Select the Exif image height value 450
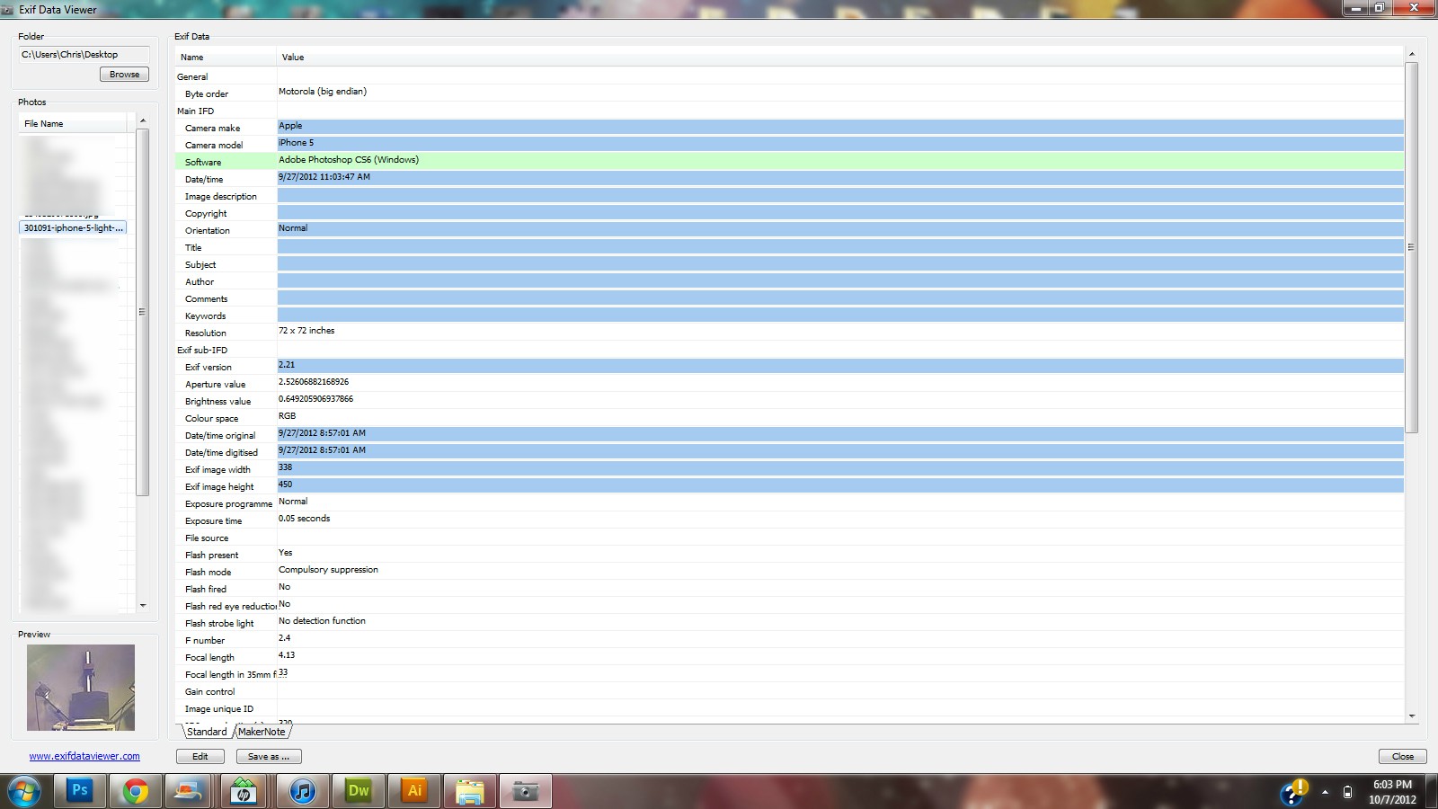Image resolution: width=1438 pixels, height=809 pixels. pos(286,485)
